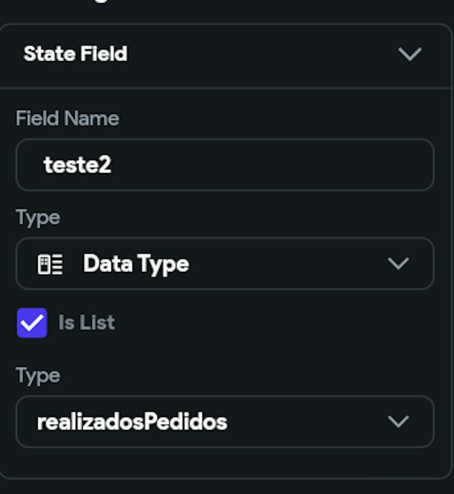Viewport: 454px width, 494px height.
Task: Click empty area right of teste2
Action: coord(272,165)
